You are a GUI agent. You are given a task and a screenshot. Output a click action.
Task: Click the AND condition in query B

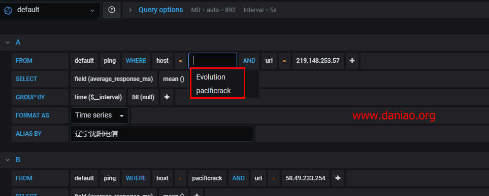pos(239,178)
